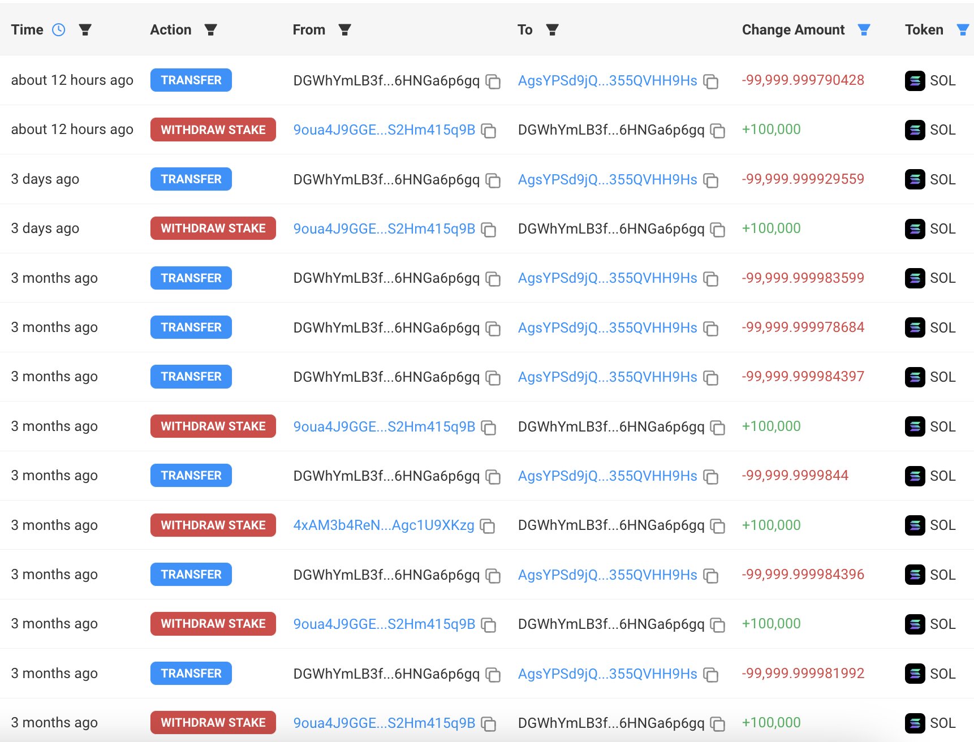Copy To address in -99,999.999981992 row

coord(711,675)
